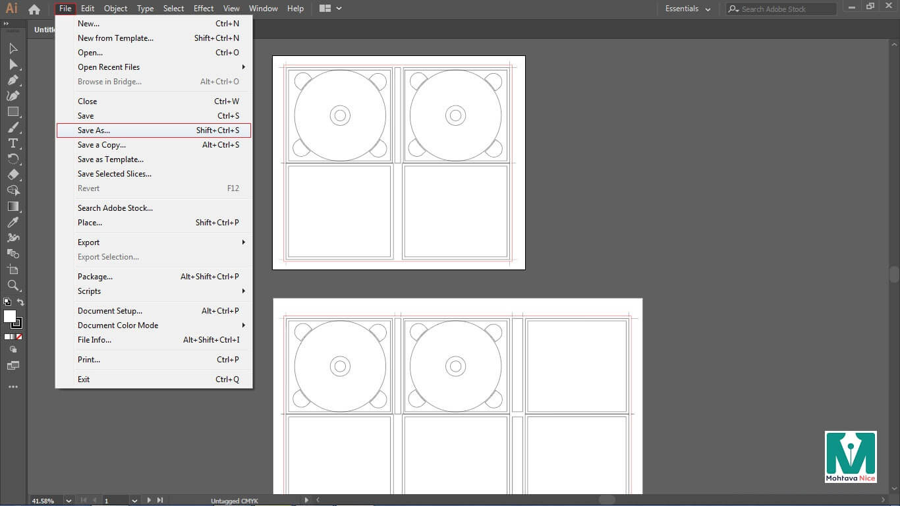
Task: Open the Effect menu
Action: click(204, 9)
